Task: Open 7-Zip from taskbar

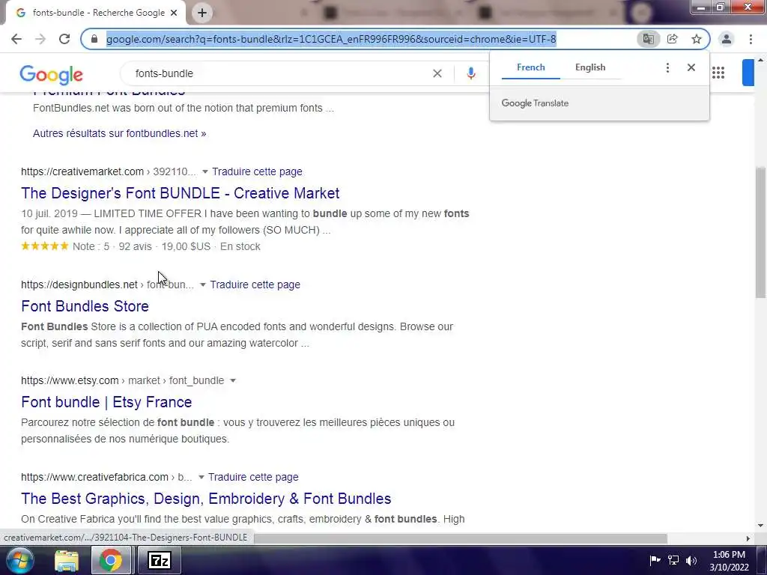Action: pyautogui.click(x=160, y=560)
